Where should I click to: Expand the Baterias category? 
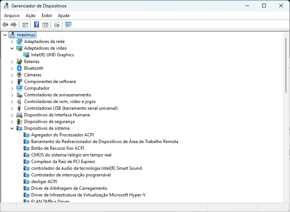coord(12,62)
